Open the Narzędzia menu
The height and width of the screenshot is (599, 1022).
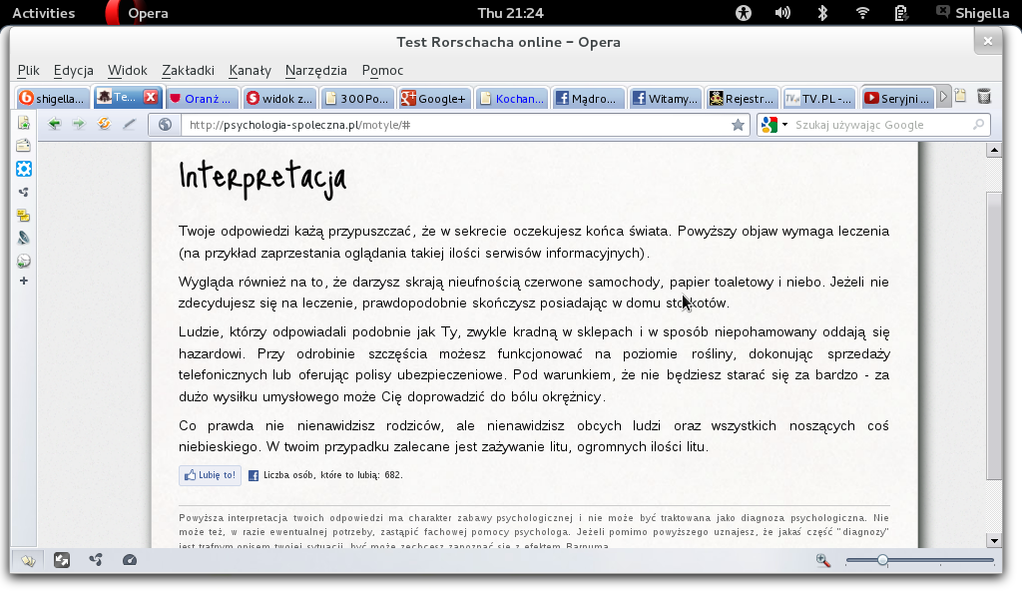(316, 71)
